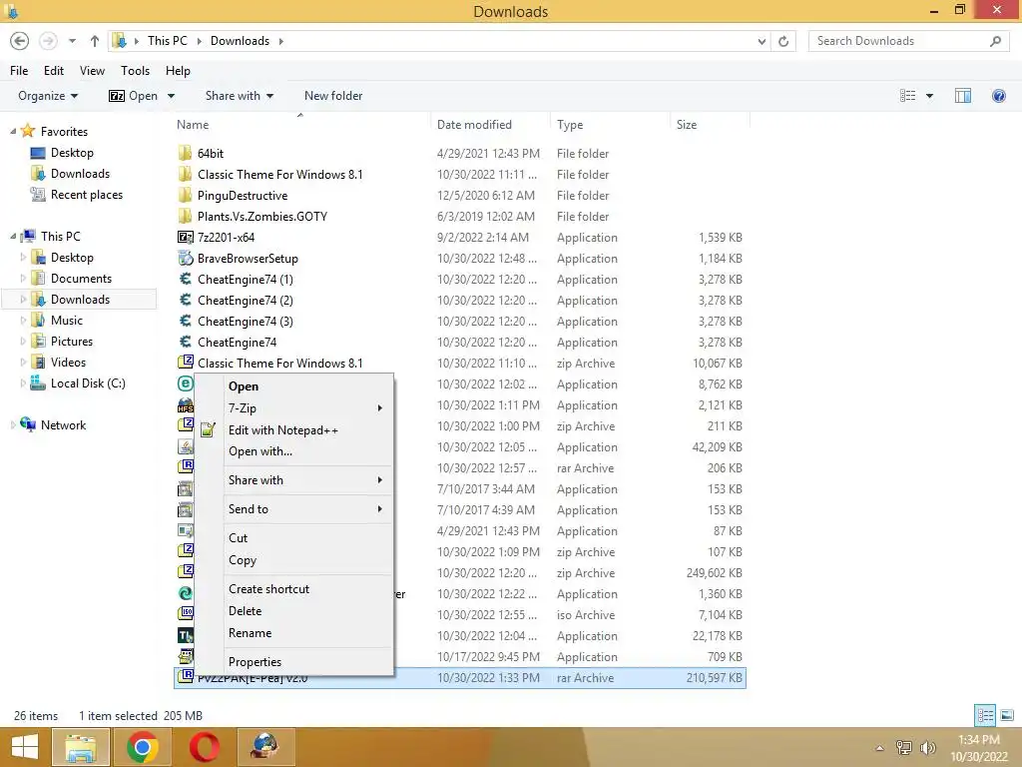1022x767 pixels.
Task: Toggle the preview pane icon
Action: pos(963,96)
